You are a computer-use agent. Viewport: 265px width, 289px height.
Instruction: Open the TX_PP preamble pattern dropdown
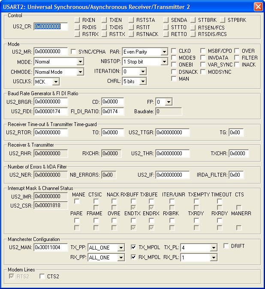121,248
